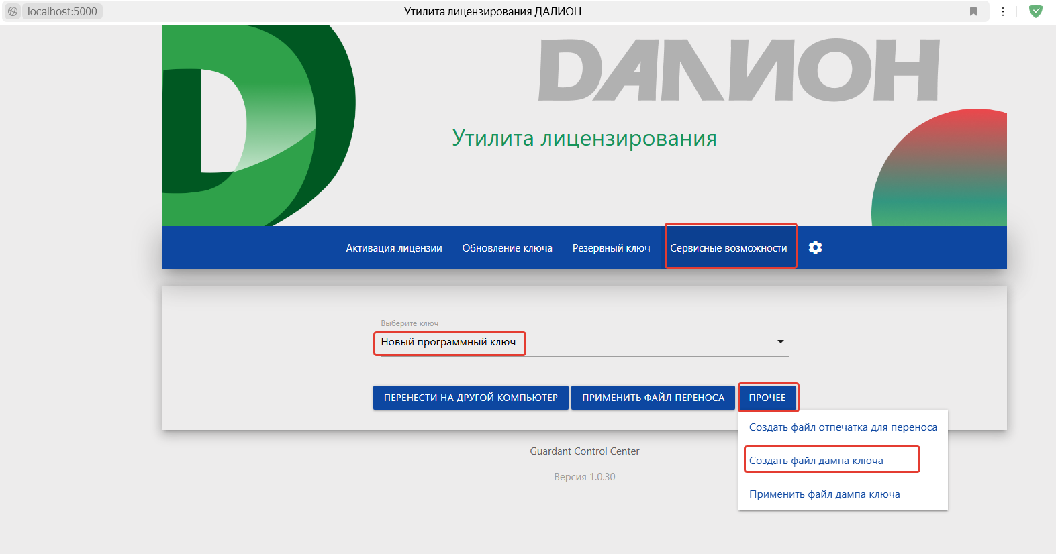The width and height of the screenshot is (1056, 554).
Task: Select the Сервисные возможности tab
Action: click(728, 248)
